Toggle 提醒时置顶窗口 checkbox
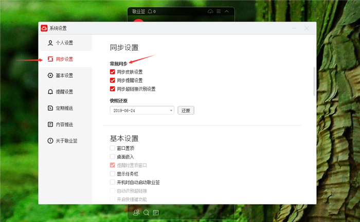This screenshot has width=360, height=222. [x=112, y=165]
